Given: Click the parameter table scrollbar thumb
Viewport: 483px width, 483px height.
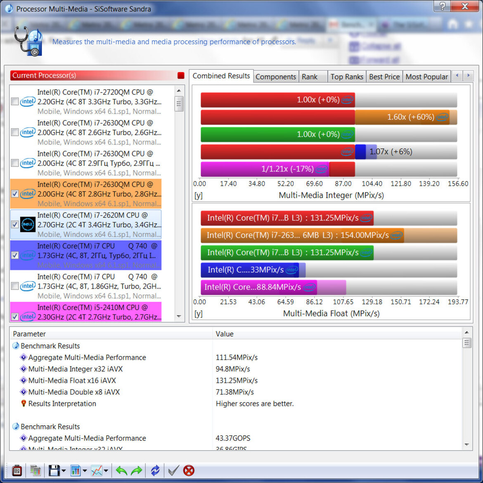Looking at the screenshot, I should pos(466,343).
